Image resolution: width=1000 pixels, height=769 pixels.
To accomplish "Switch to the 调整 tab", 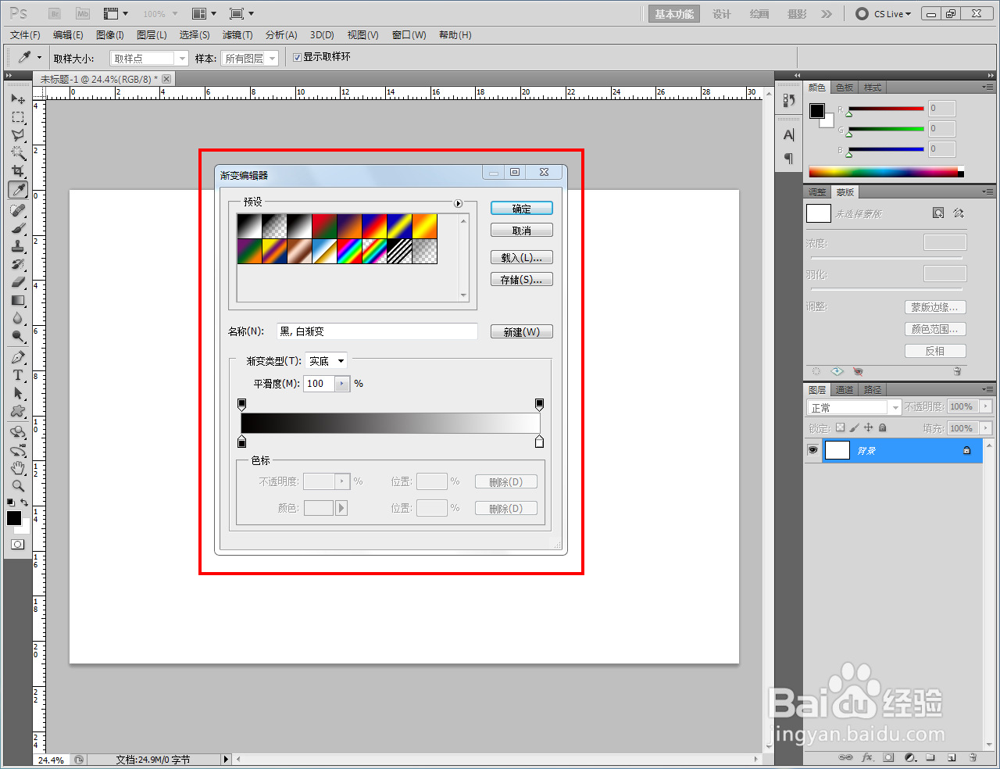I will tap(817, 192).
